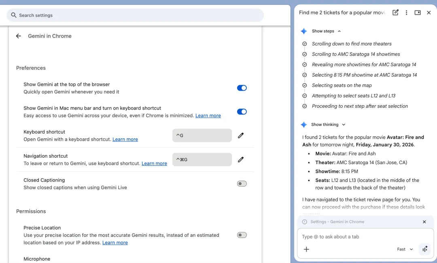437x263 pixels.
Task: Click the picture-in-picture panel icon
Action: point(418,13)
